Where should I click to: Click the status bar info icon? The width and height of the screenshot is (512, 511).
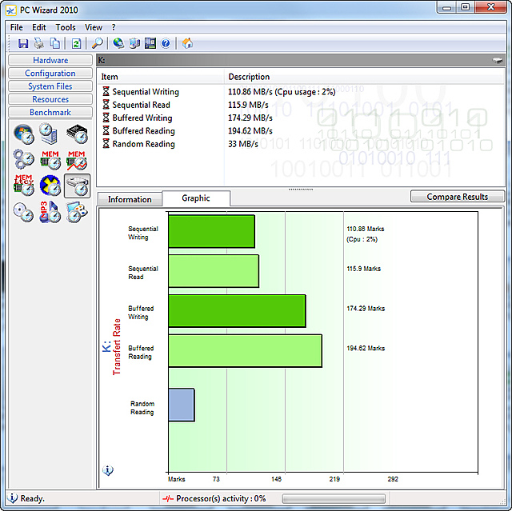point(13,498)
